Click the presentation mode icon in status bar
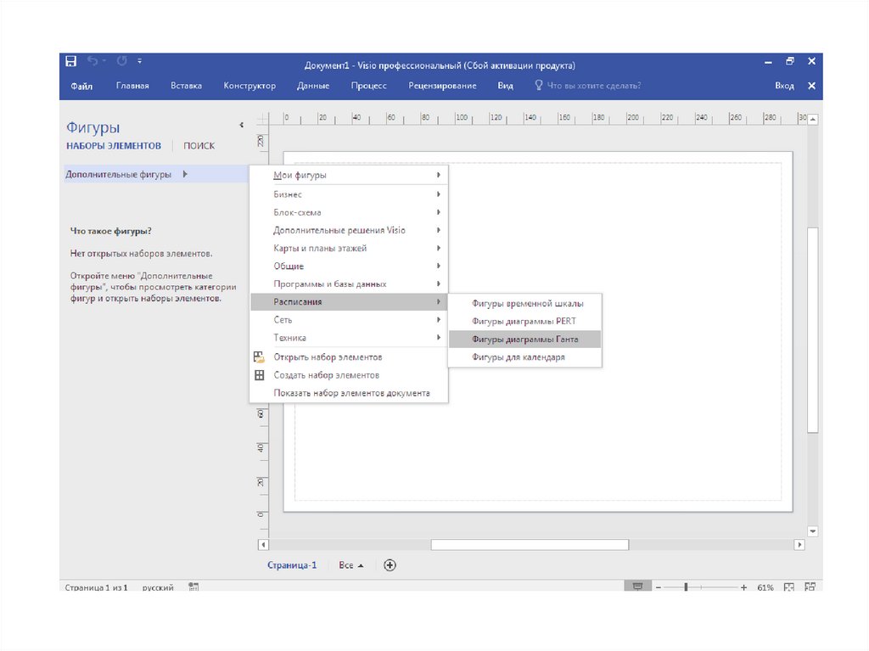Image resolution: width=869 pixels, height=651 pixels. tap(637, 587)
